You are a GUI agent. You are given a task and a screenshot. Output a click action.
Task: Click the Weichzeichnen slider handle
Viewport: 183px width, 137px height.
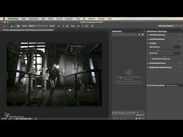point(157,50)
